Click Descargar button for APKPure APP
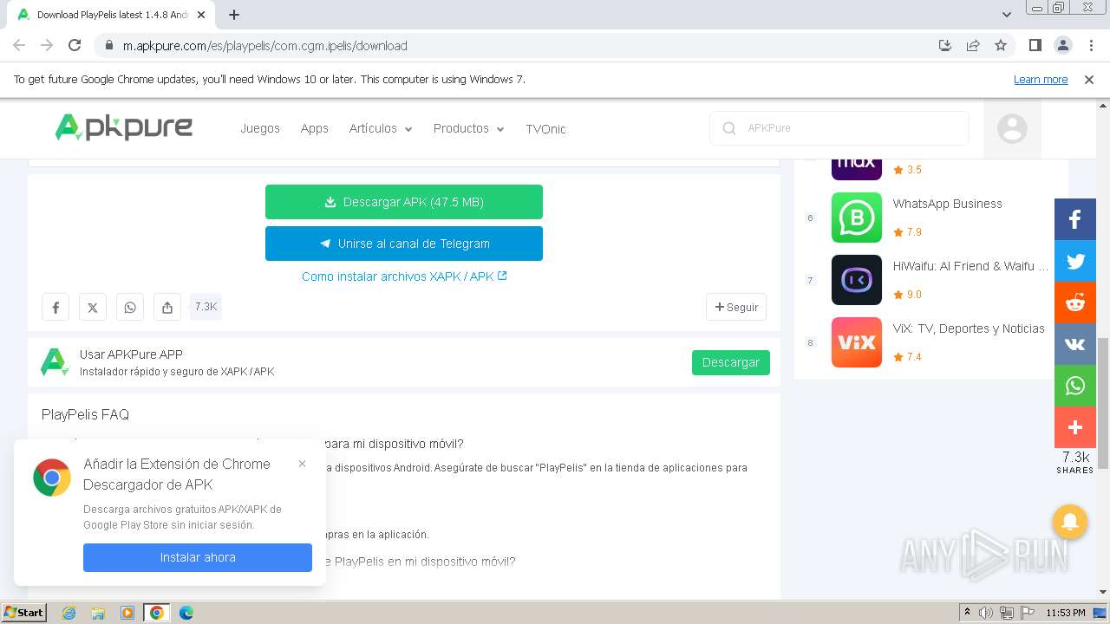 tap(731, 362)
